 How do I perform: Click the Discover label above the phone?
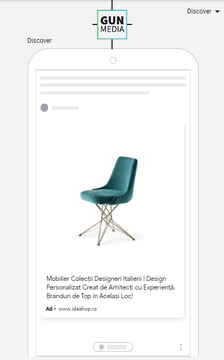tap(39, 41)
